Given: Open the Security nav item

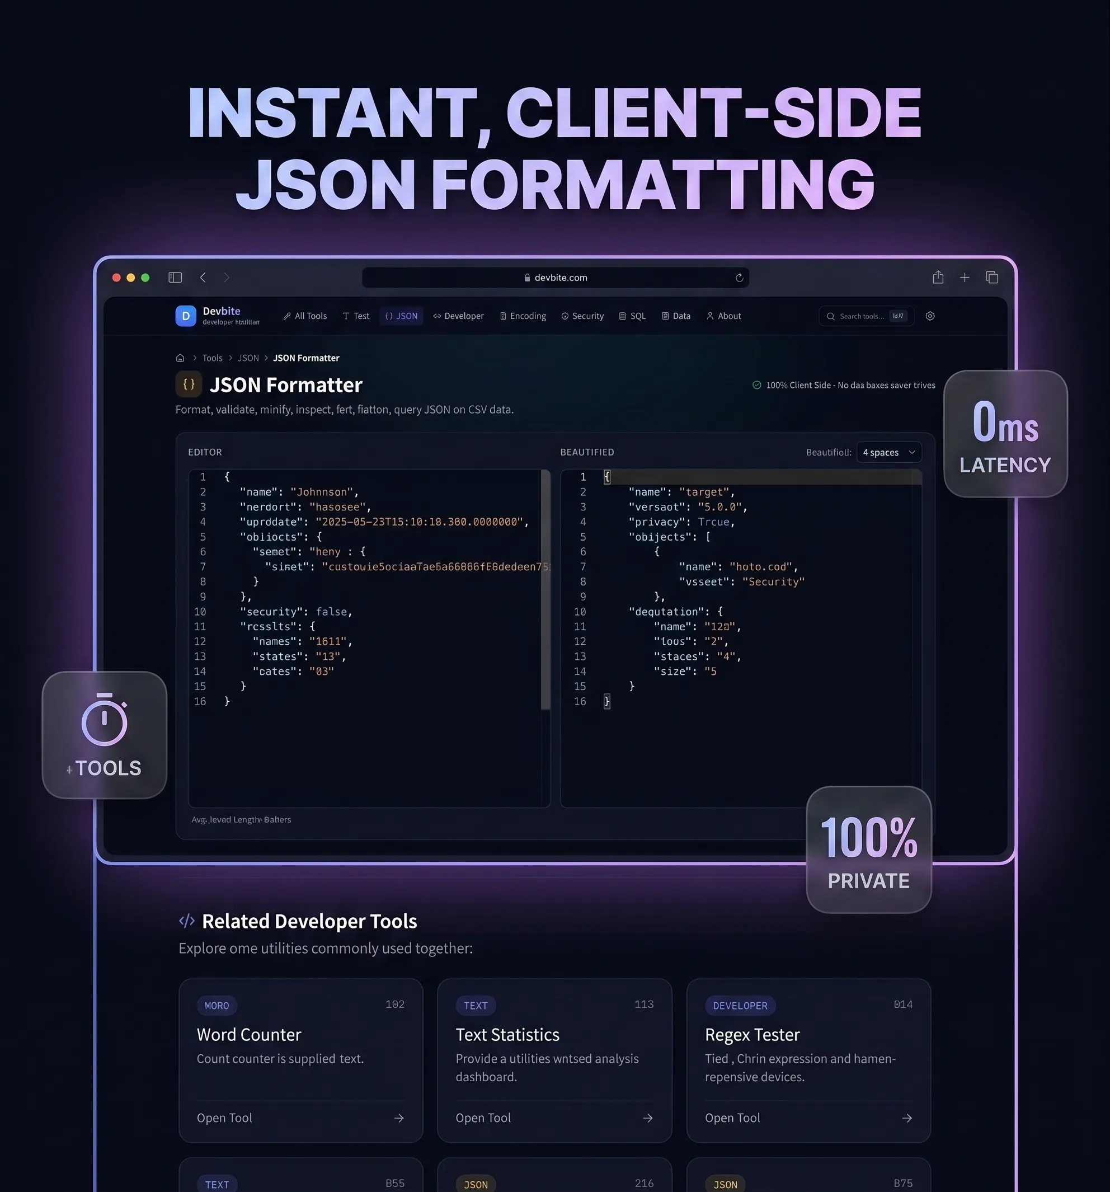Looking at the screenshot, I should coord(582,316).
